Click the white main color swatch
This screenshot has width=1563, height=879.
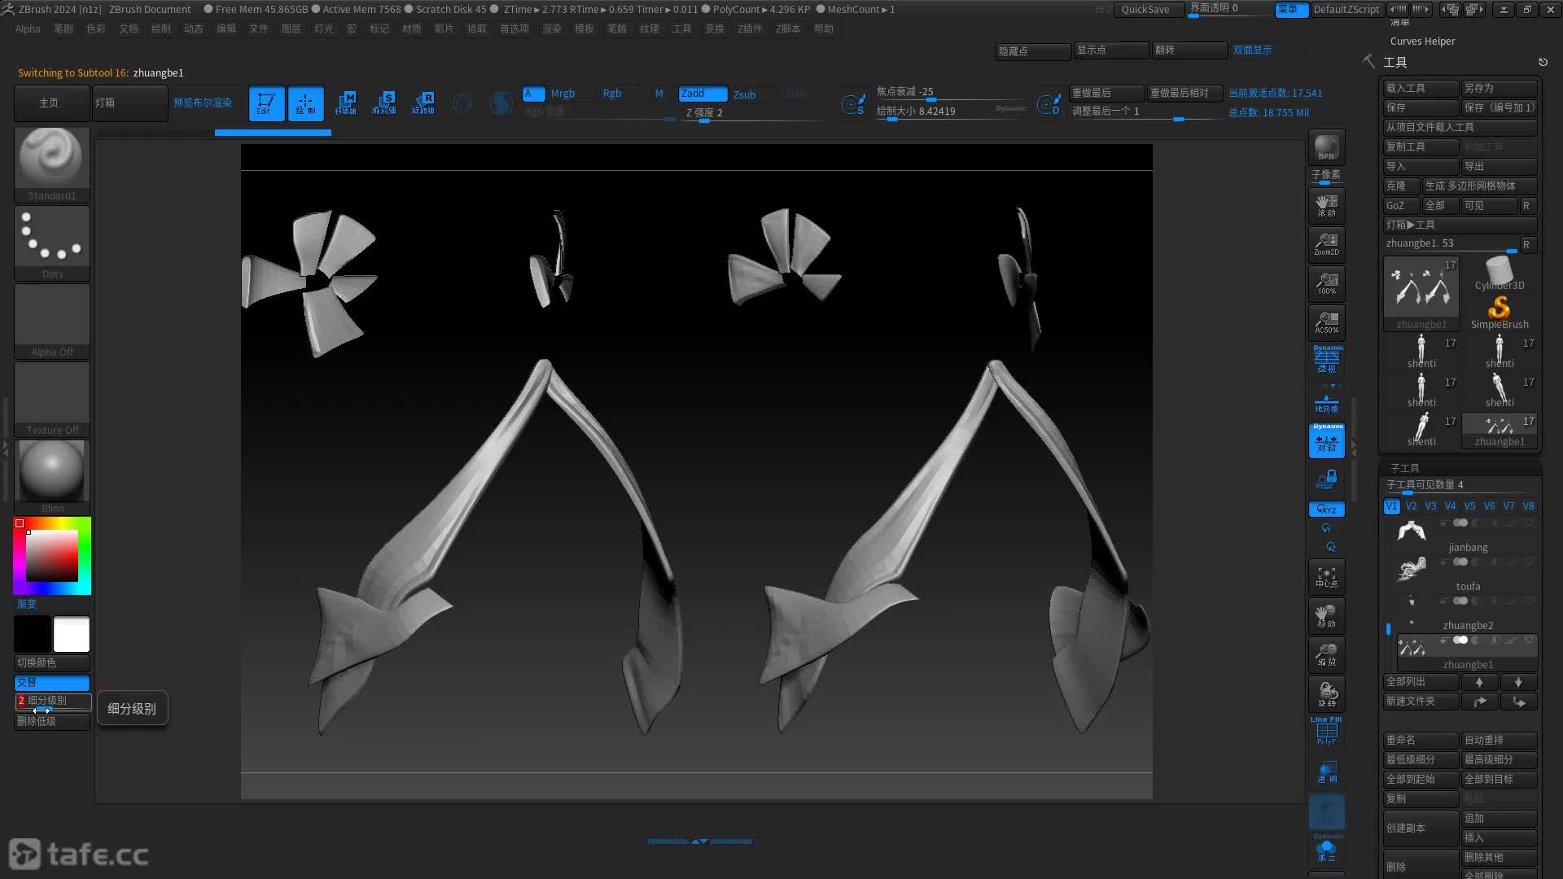[x=72, y=634]
